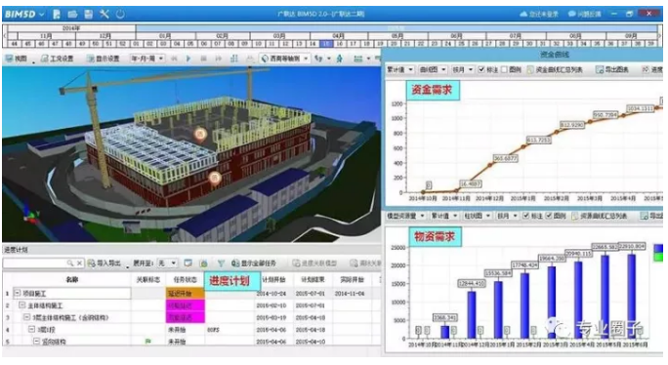Click the walking person navigation icon

[339, 59]
